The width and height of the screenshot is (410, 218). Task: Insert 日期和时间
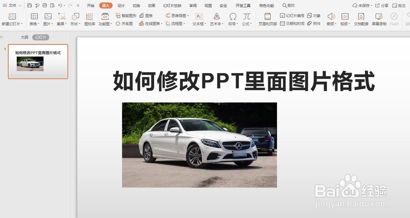292,23
